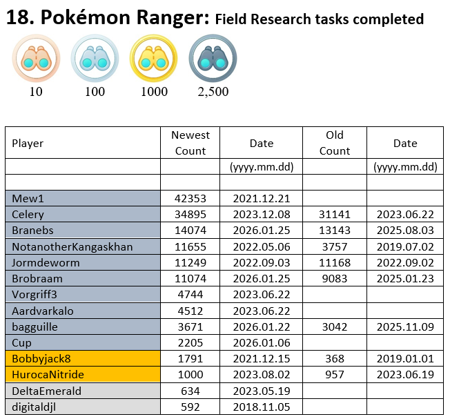Select the date 2026.01.06 for Cup
This screenshot has height=419, width=450.
click(x=262, y=343)
